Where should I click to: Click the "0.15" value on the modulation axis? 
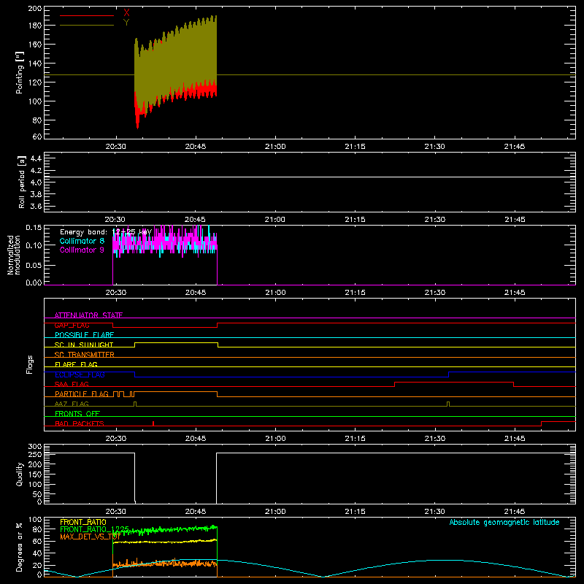tap(34, 227)
